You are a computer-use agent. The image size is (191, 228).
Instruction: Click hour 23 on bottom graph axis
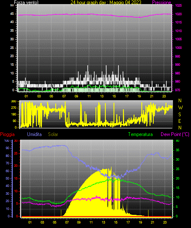click(x=165, y=222)
